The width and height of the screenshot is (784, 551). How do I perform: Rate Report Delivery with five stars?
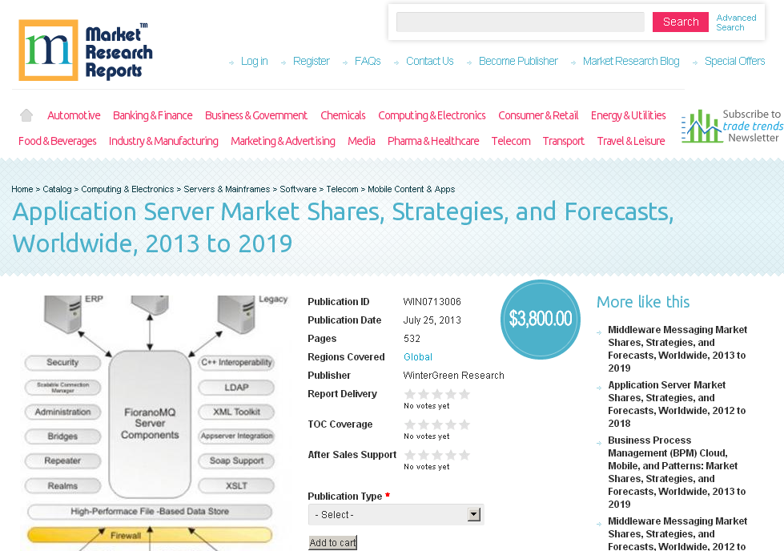[x=464, y=394]
